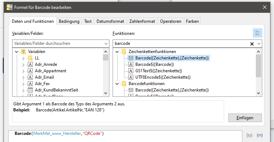Open the Text tab
This screenshot has width=274, height=142.
pos(88,21)
